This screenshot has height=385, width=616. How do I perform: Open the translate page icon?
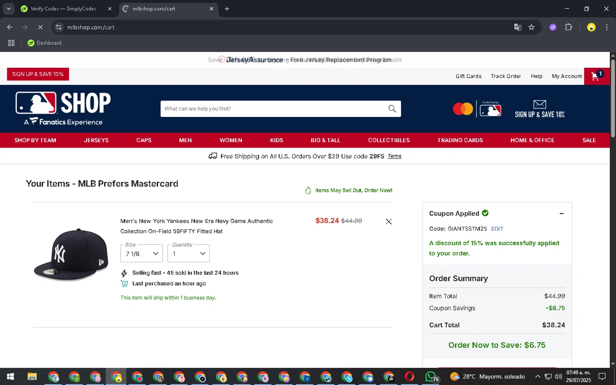pos(517,27)
